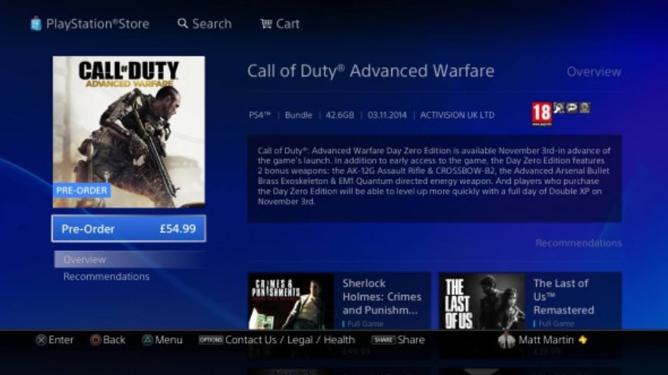Open the Cart trolley icon

(266, 24)
